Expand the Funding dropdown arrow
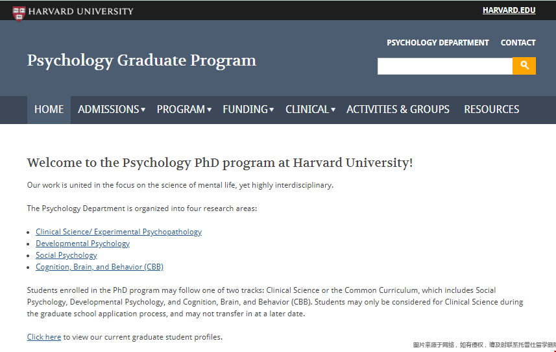This screenshot has width=556, height=352. 272,110
